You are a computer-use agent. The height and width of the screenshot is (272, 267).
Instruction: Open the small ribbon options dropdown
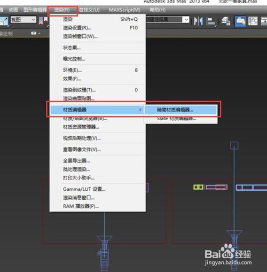click(x=35, y=33)
